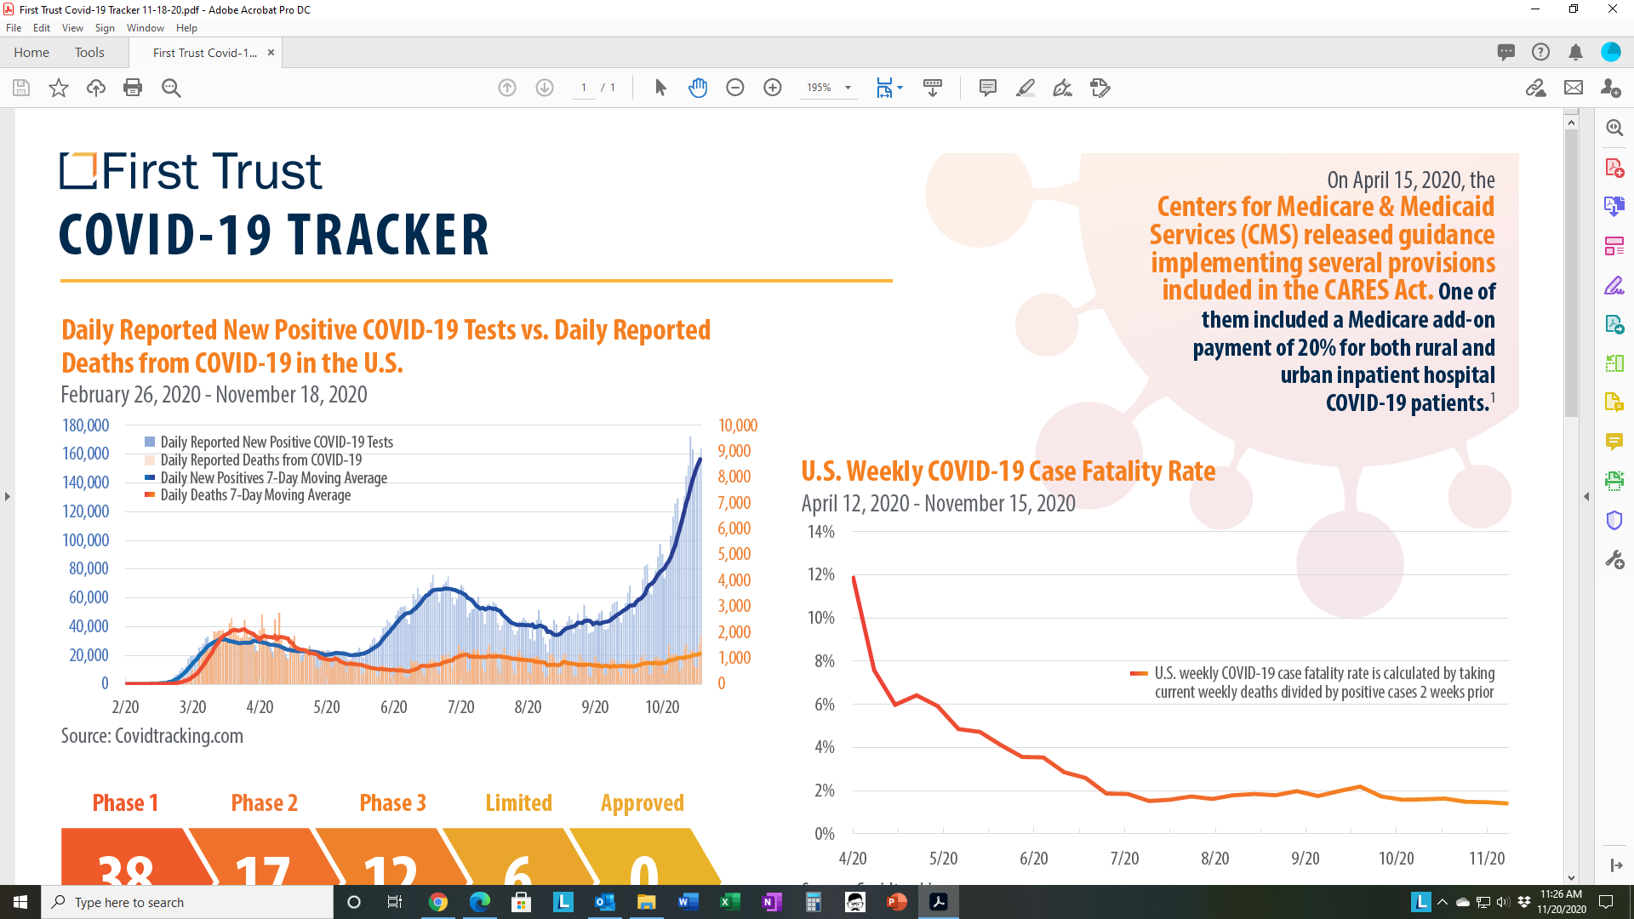Print the document using the printer icon
The height and width of the screenshot is (919, 1634).
click(x=133, y=88)
